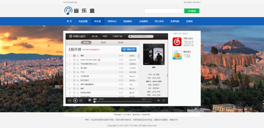This screenshot has width=264, height=128.
Task: Open 视频解析 navigation item
Action: click(x=128, y=21)
